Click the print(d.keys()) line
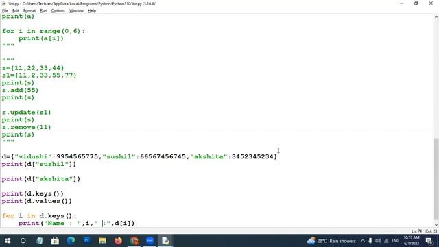Viewport: 439px width, 247px height. click(x=33, y=193)
